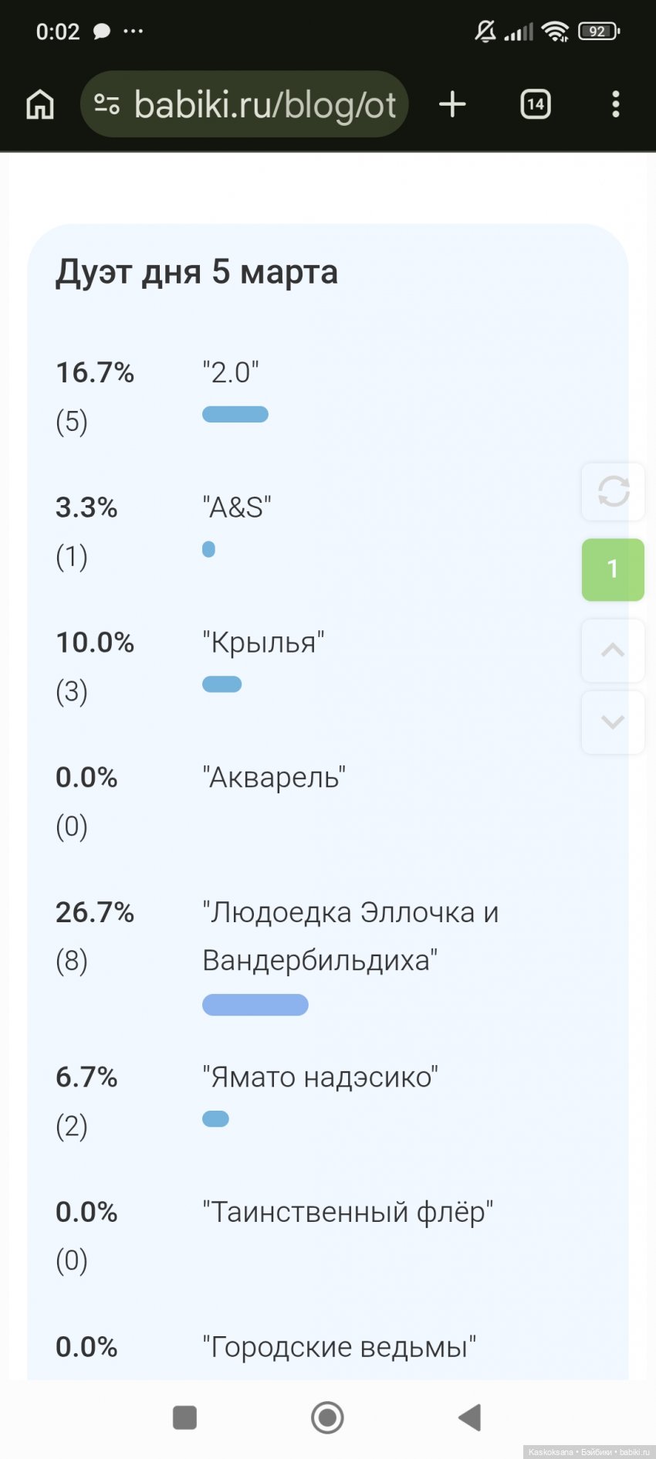Screen dimensions: 656x1459
Task: Open the home page icon in browser
Action: pos(39,104)
